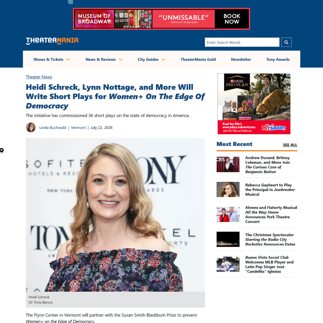Click the July 22, 2026 date text
This screenshot has width=323, height=323.
coord(101,128)
